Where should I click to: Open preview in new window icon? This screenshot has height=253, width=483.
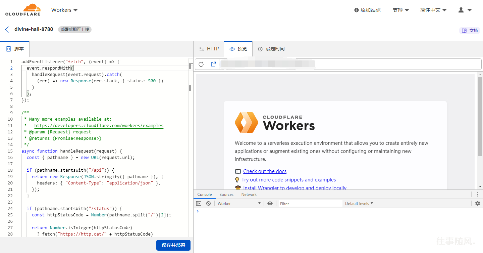(x=213, y=64)
